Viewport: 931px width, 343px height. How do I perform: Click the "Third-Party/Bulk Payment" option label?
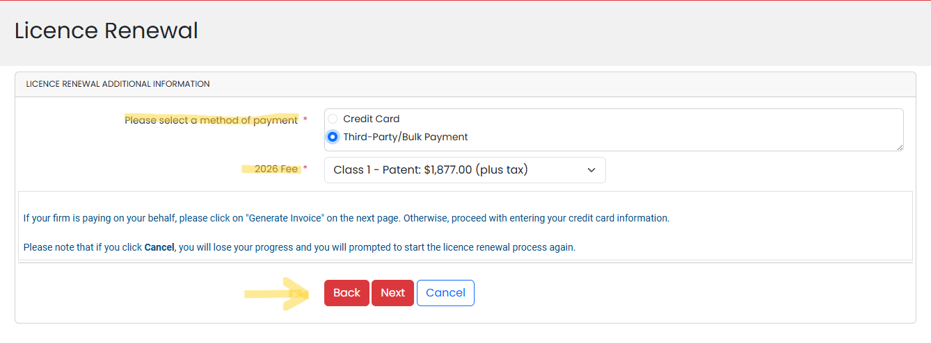pos(405,137)
